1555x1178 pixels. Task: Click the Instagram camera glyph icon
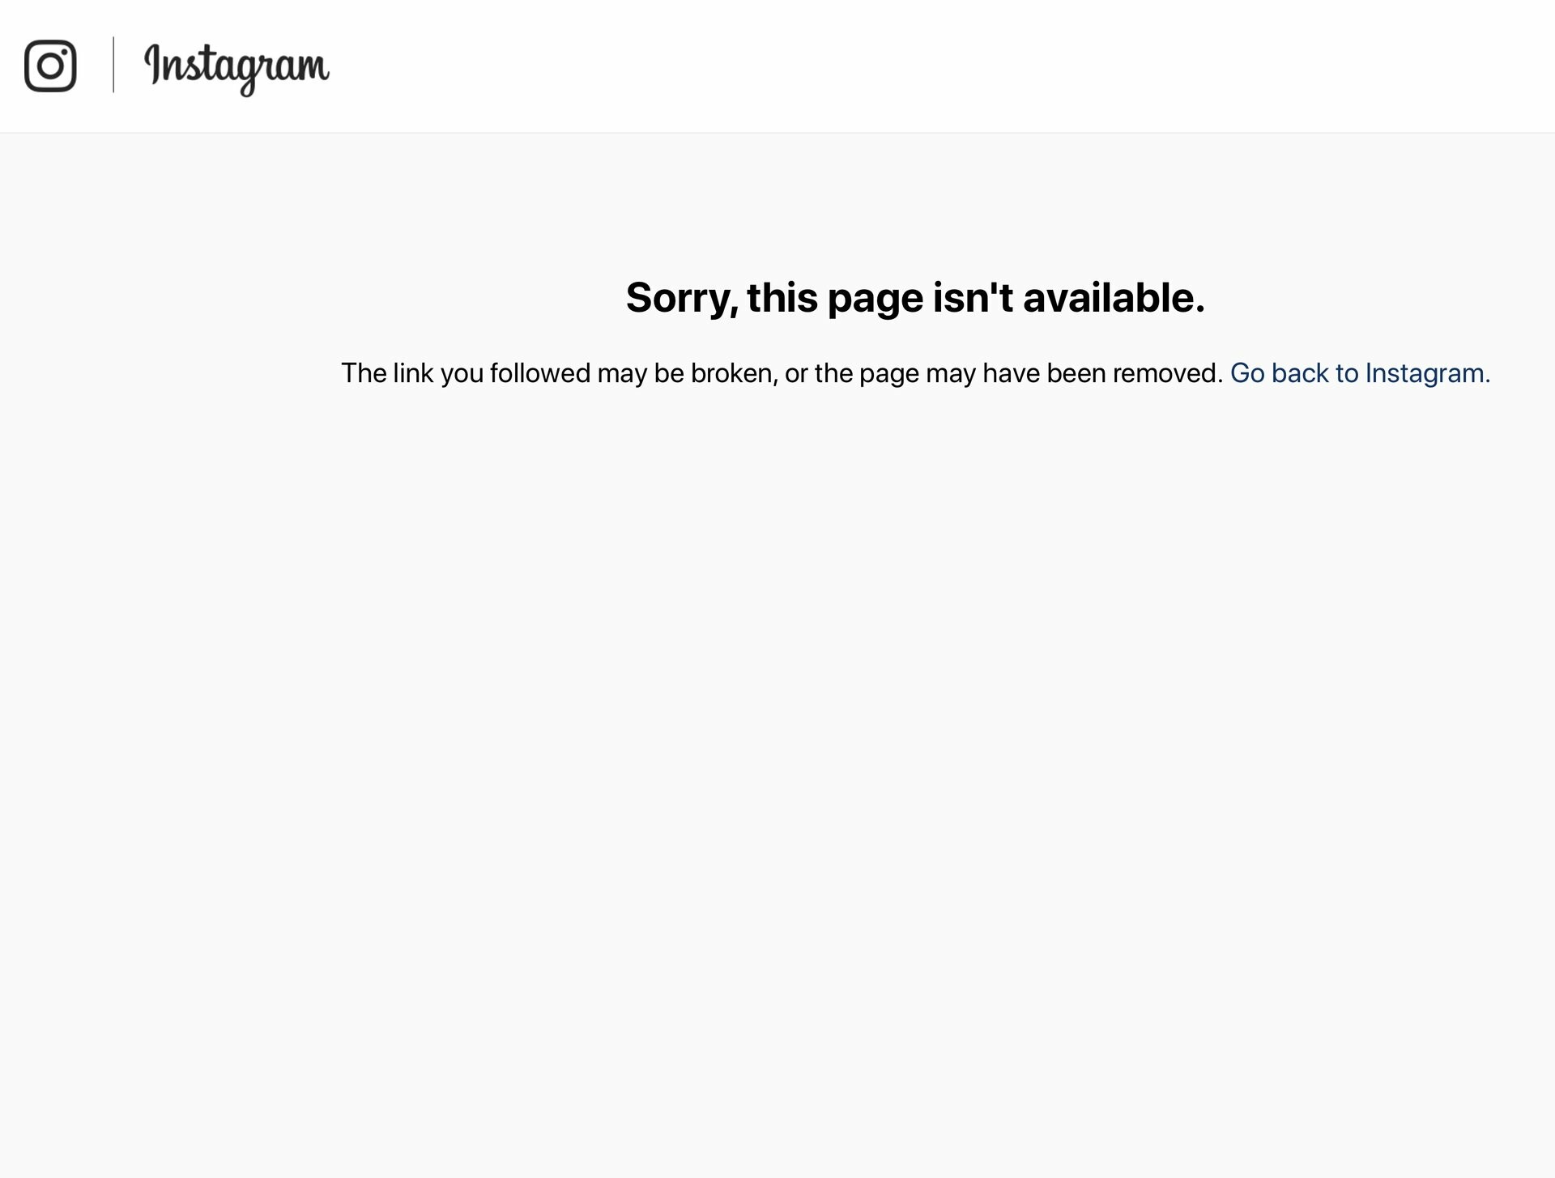(50, 66)
